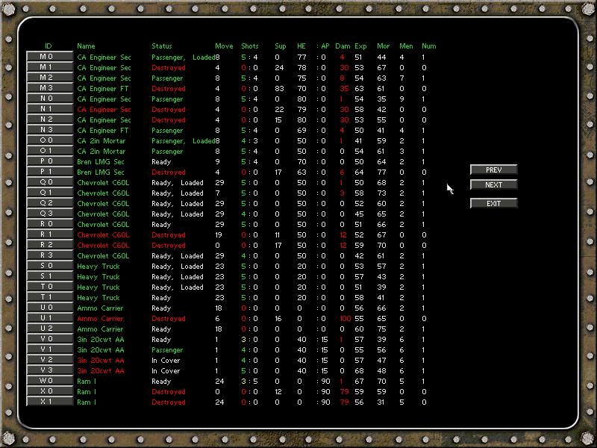The image size is (597, 448).
Task: Click the Name column header
Action: 86,46
